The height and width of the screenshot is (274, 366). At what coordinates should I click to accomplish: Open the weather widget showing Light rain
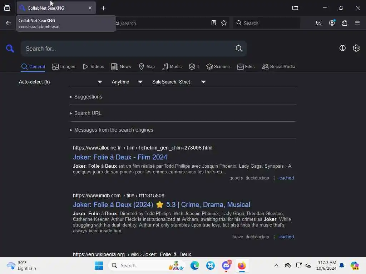coord(21,265)
